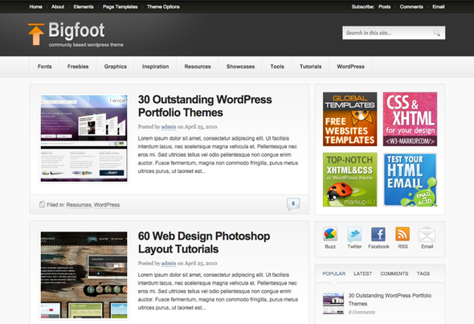Viewport: 474px width, 324px height.
Task: Open the Resources filed-in link
Action: pyautogui.click(x=79, y=205)
